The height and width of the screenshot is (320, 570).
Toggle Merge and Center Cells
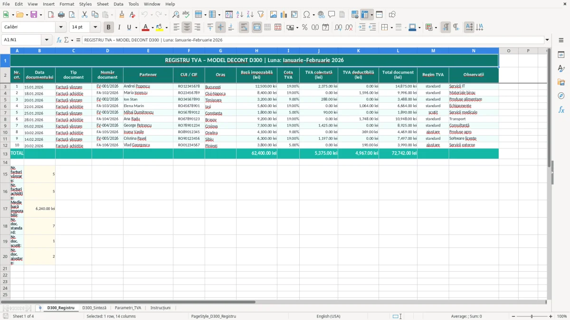click(257, 27)
